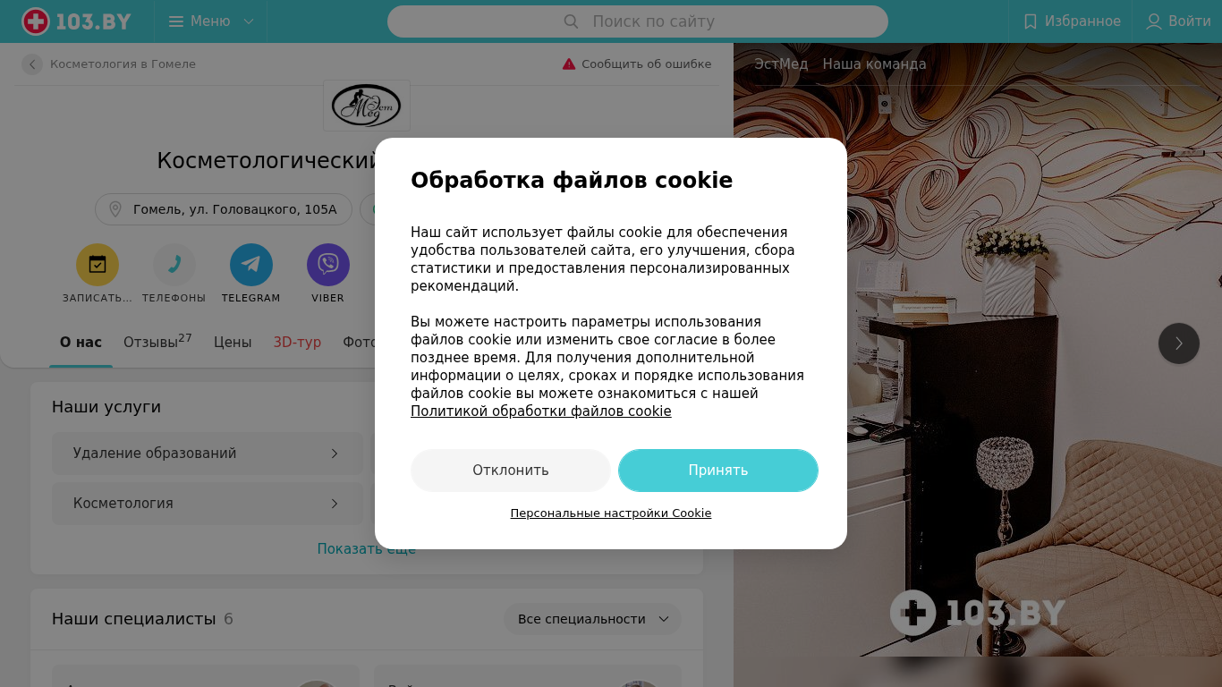Open the 3D-тур tab
This screenshot has width=1222, height=687.
[x=297, y=342]
